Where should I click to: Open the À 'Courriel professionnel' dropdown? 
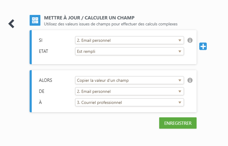[x=130, y=102]
